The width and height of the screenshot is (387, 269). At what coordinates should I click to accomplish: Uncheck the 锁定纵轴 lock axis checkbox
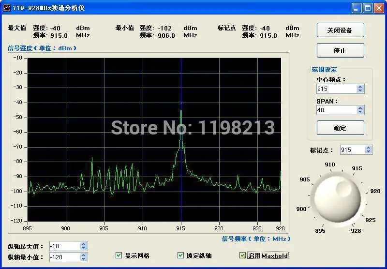click(x=180, y=255)
